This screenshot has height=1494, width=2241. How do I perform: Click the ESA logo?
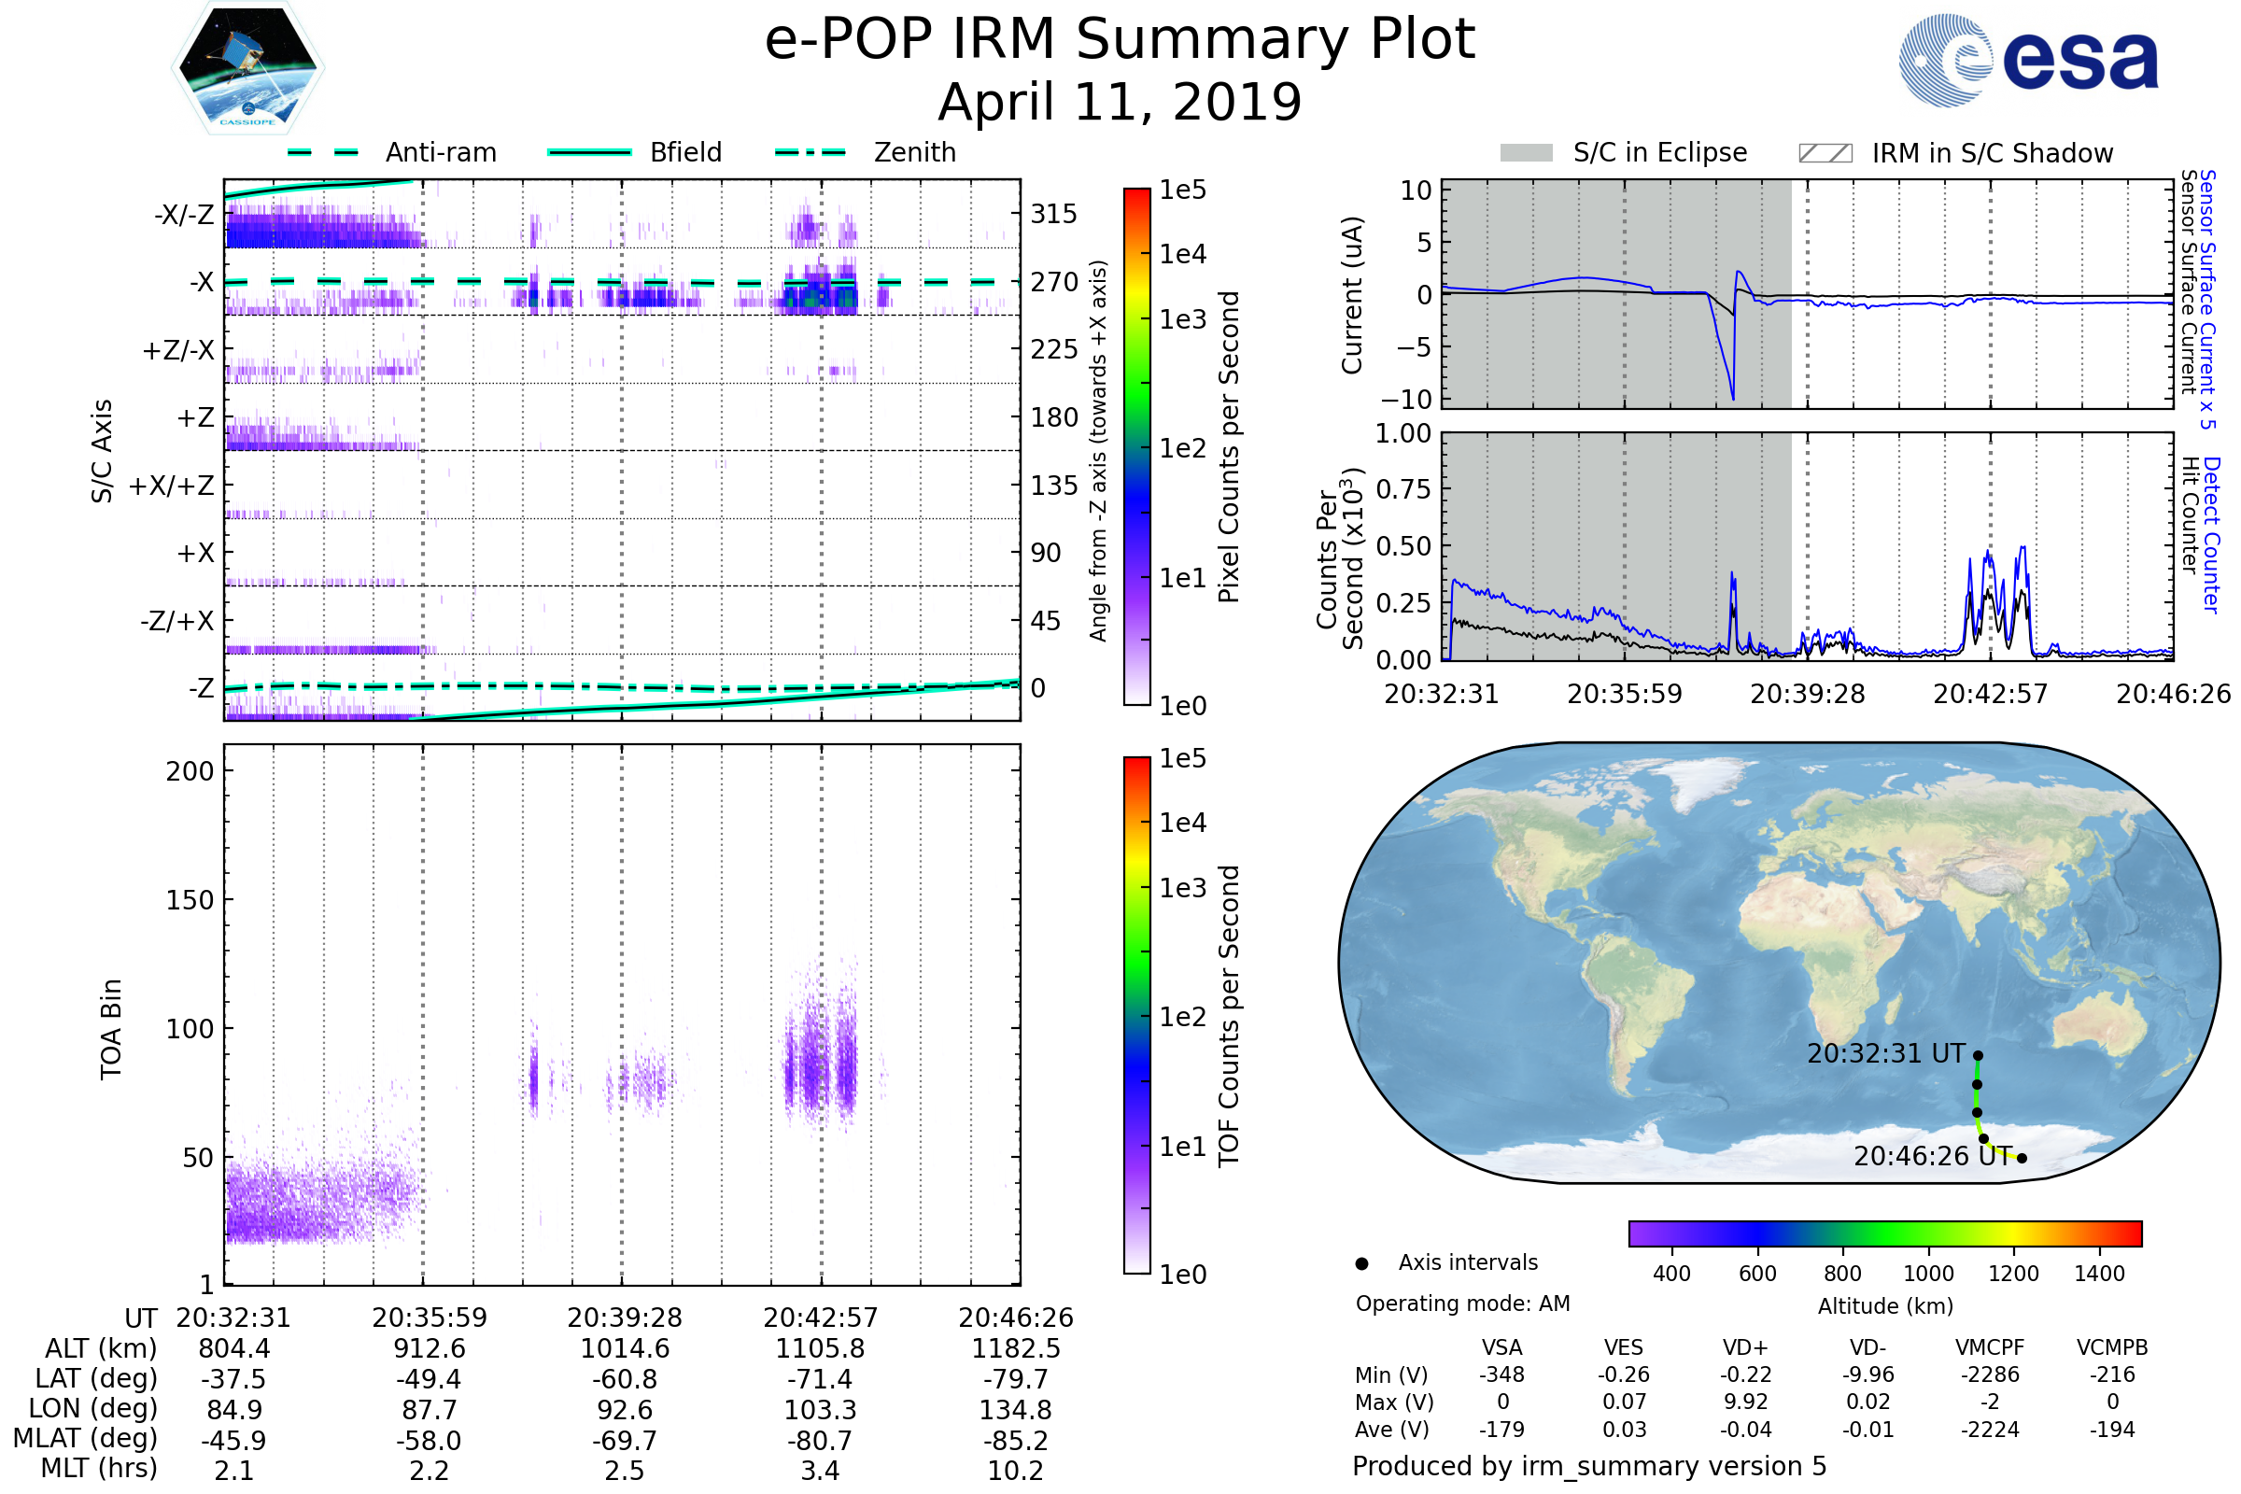click(x=2028, y=61)
